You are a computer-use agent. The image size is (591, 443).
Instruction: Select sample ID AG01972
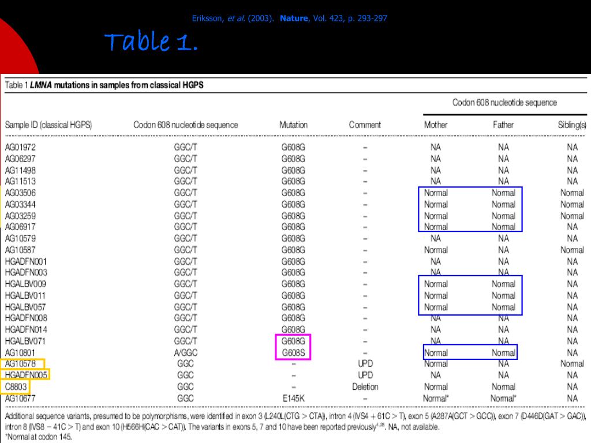[20, 147]
